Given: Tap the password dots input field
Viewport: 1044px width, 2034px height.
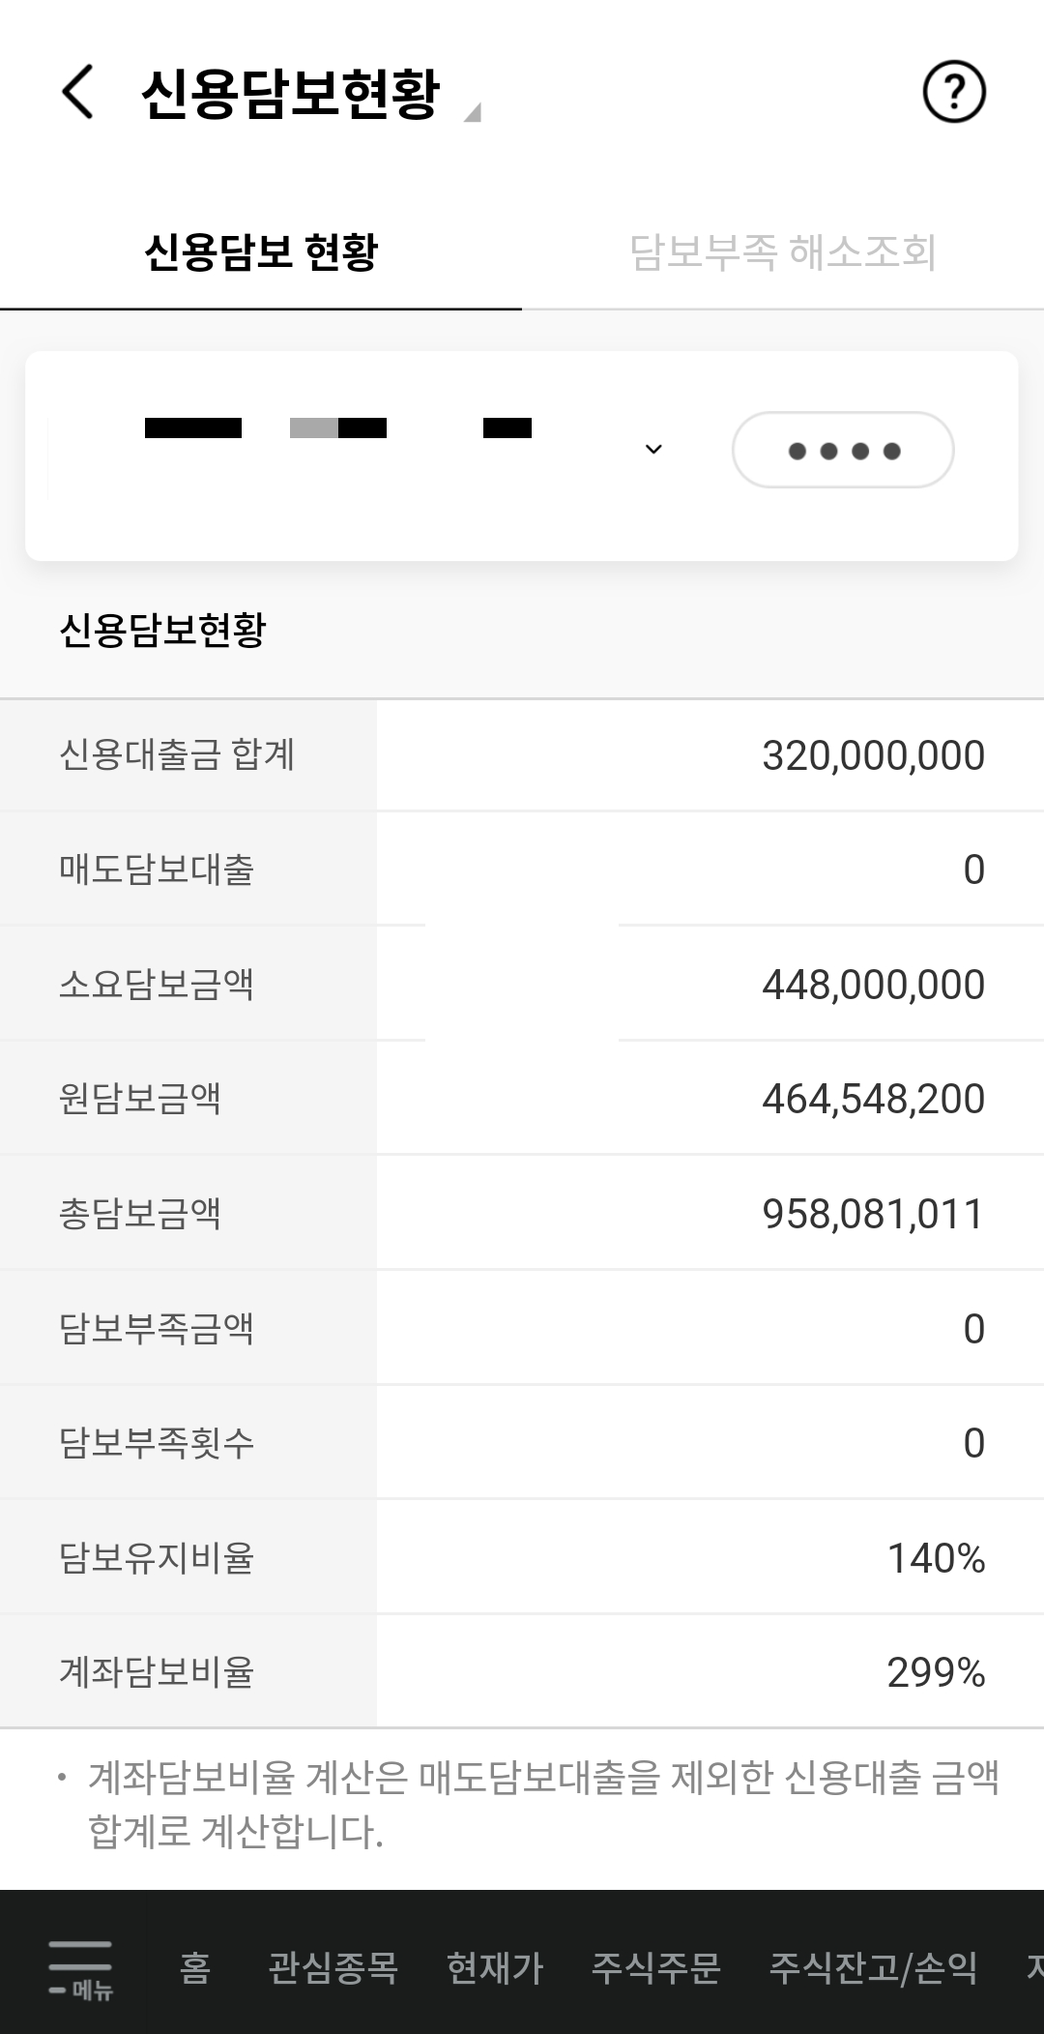Looking at the screenshot, I should click(x=843, y=450).
